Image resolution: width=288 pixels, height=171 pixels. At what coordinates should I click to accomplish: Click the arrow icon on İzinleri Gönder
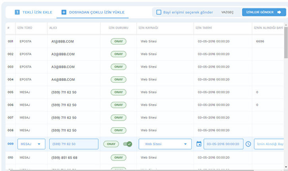279,12
